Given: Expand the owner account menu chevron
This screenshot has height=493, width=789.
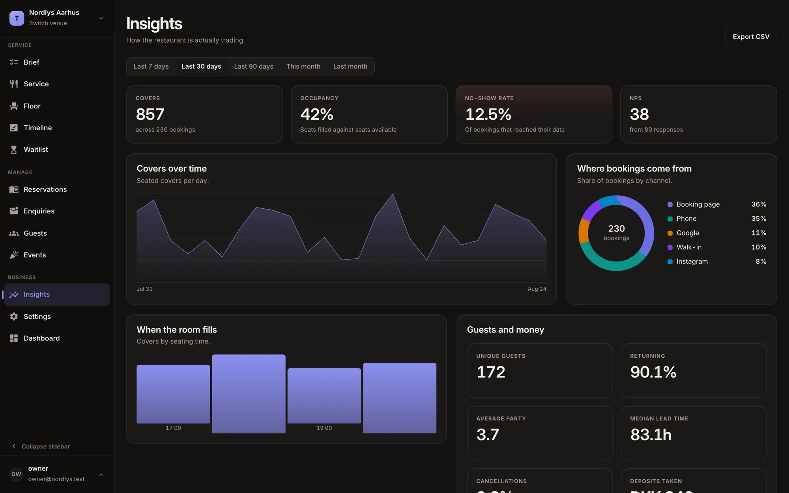Looking at the screenshot, I should (x=101, y=474).
